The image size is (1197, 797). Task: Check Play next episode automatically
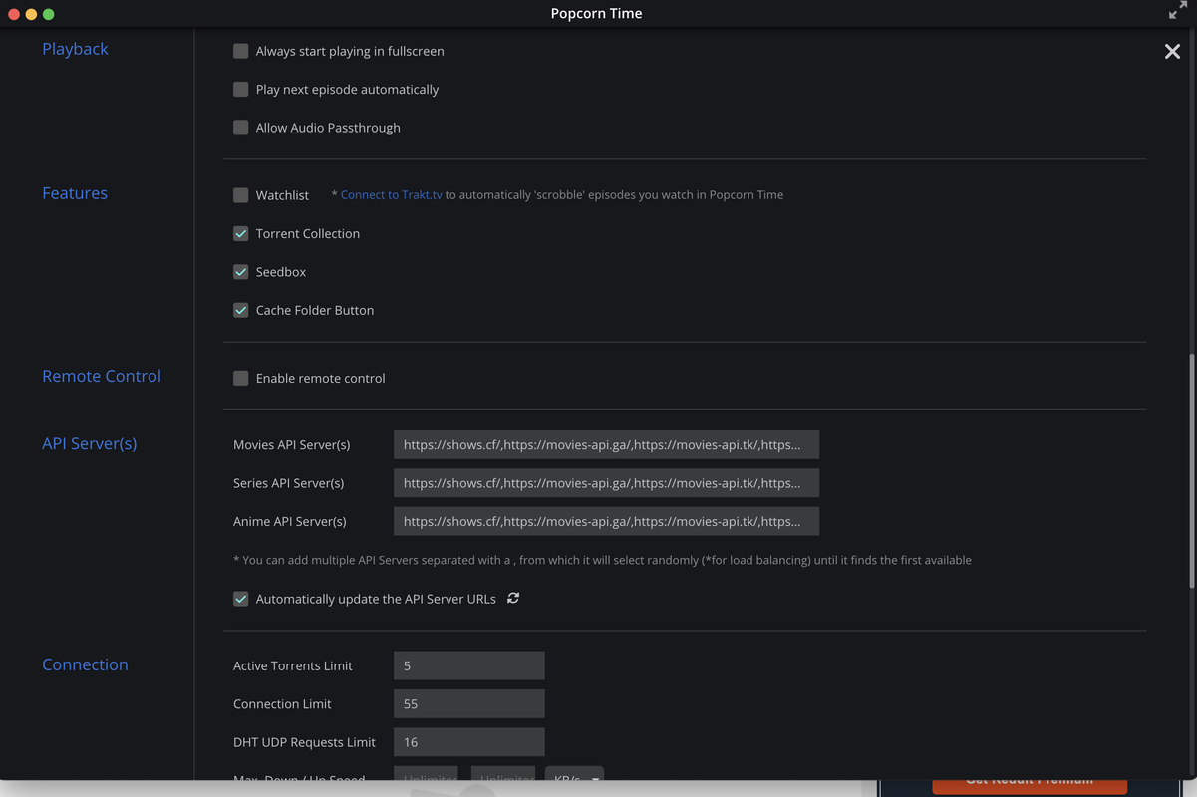point(241,90)
